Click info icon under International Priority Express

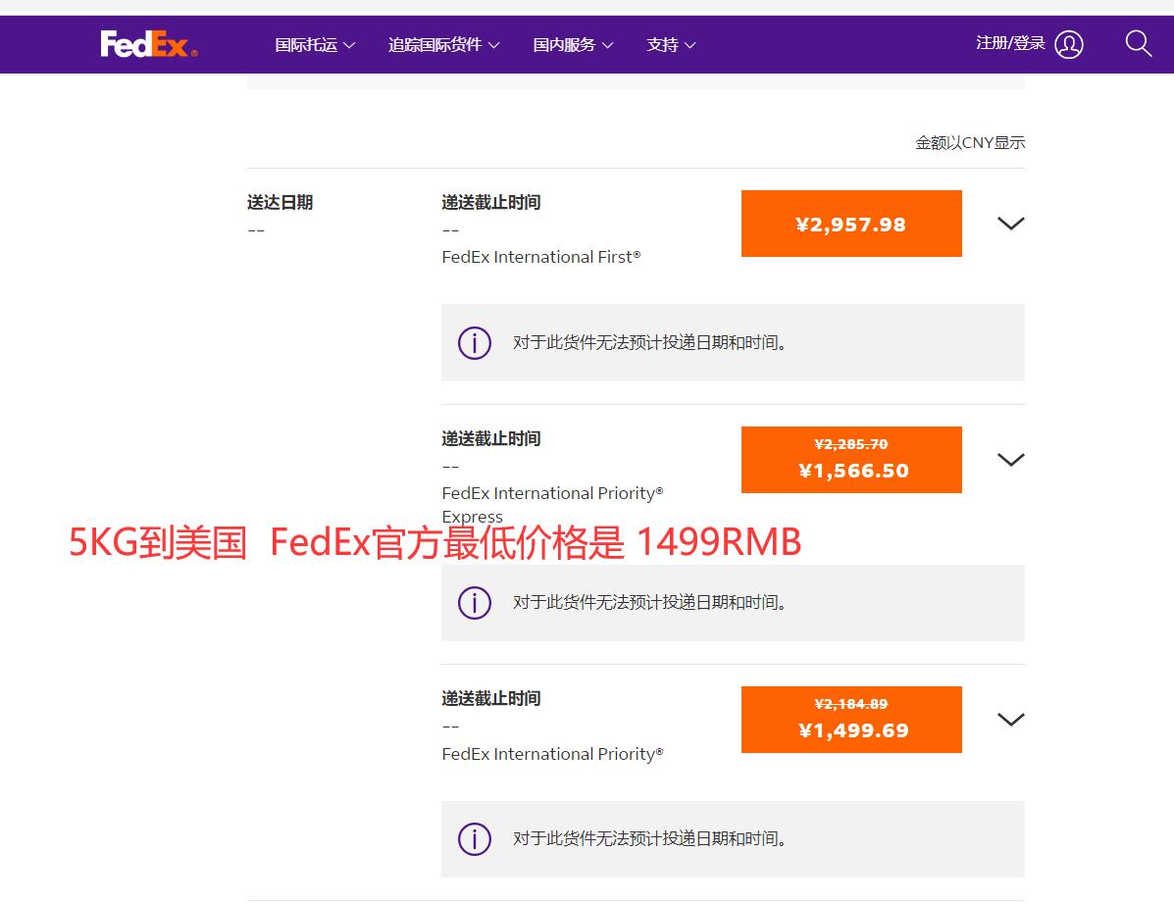[x=475, y=603]
